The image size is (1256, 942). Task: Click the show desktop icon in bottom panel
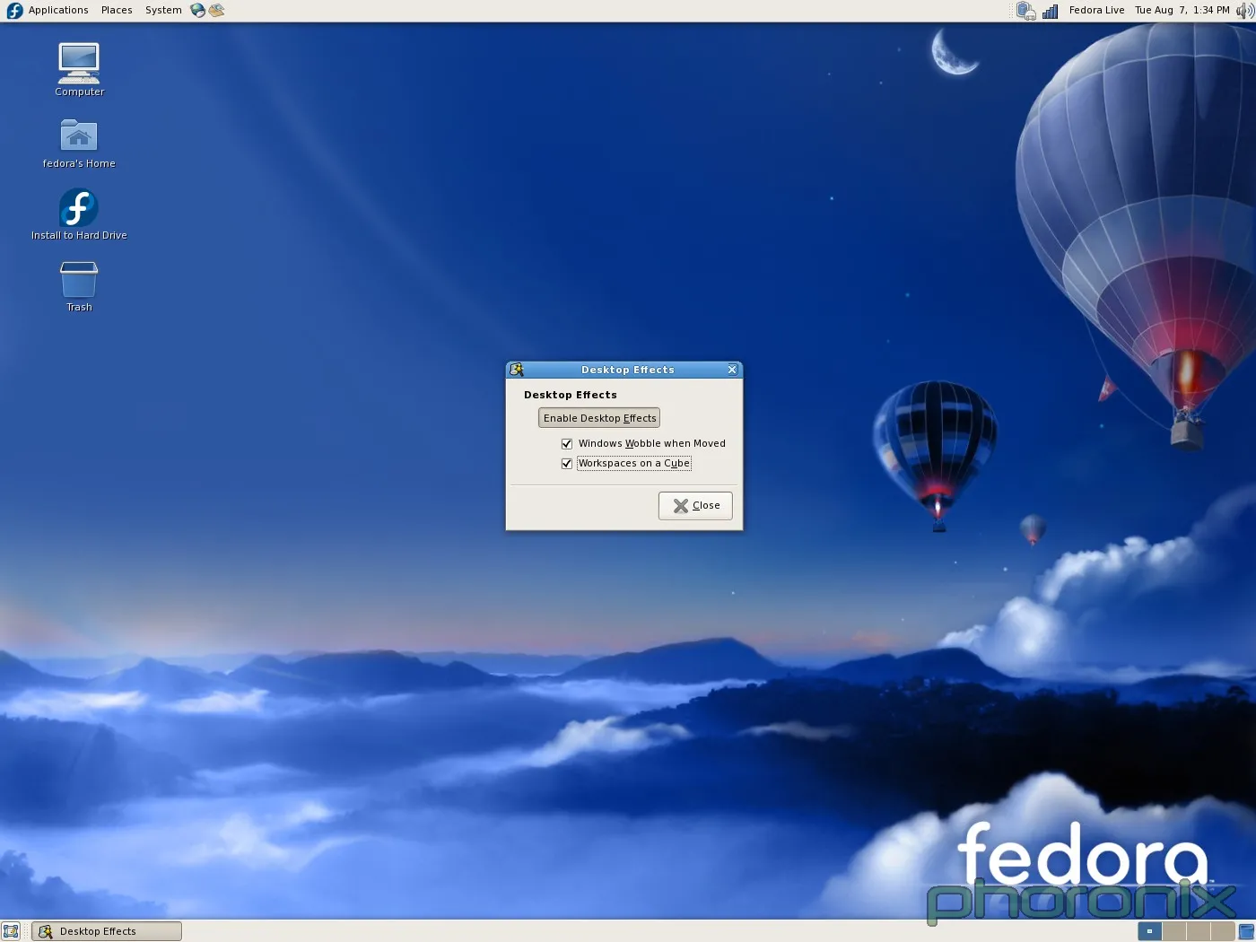point(11,931)
